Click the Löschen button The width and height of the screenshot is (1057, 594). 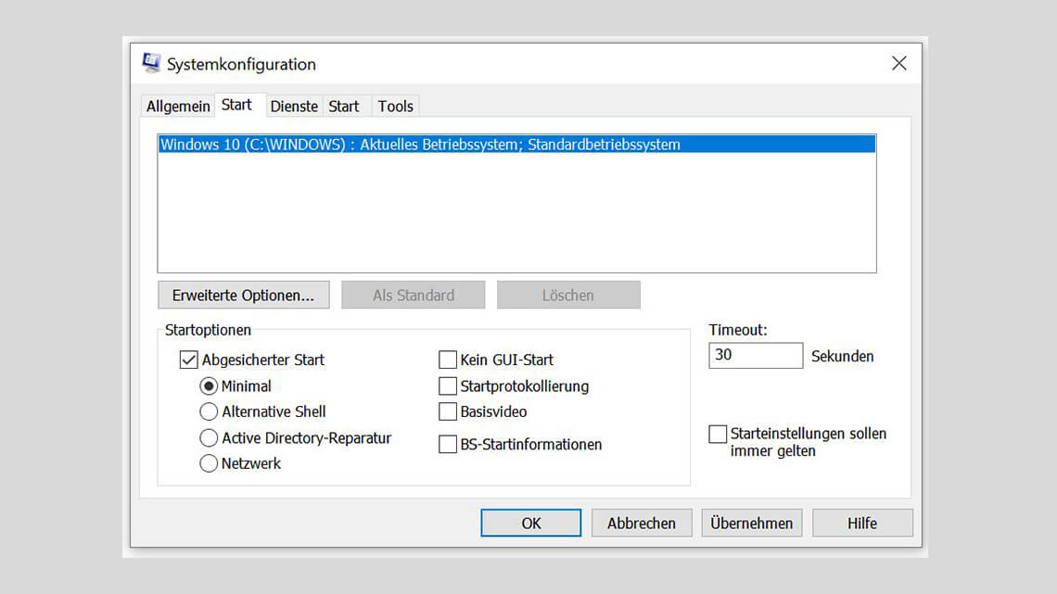click(568, 295)
